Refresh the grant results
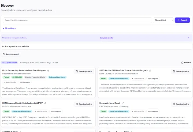 pyautogui.click(x=186, y=62)
